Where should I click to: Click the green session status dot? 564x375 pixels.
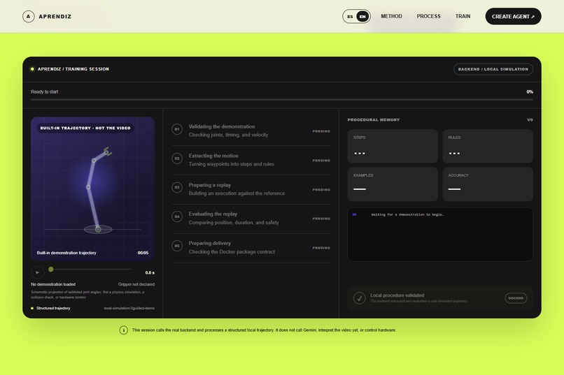[32, 69]
